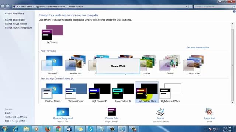Expand the address bar history dropdown

[187, 7]
